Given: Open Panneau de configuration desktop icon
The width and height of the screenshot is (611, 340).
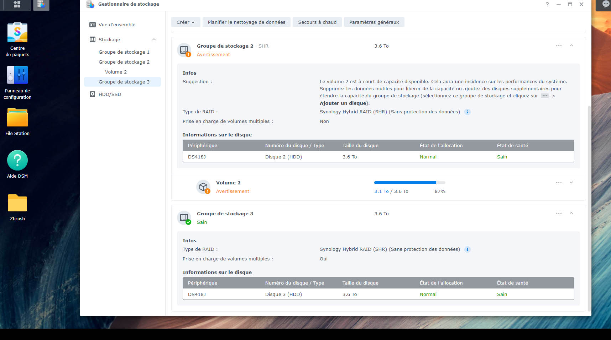Looking at the screenshot, I should [17, 75].
